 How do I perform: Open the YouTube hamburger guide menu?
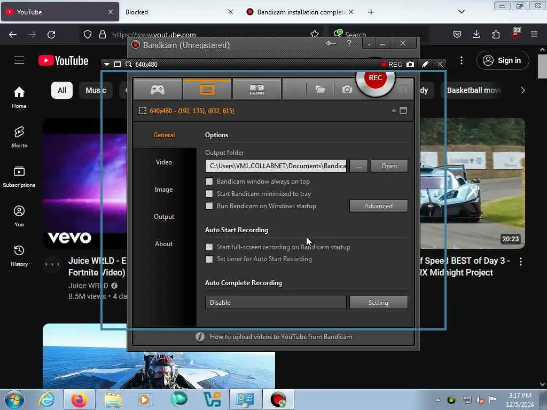(x=19, y=60)
